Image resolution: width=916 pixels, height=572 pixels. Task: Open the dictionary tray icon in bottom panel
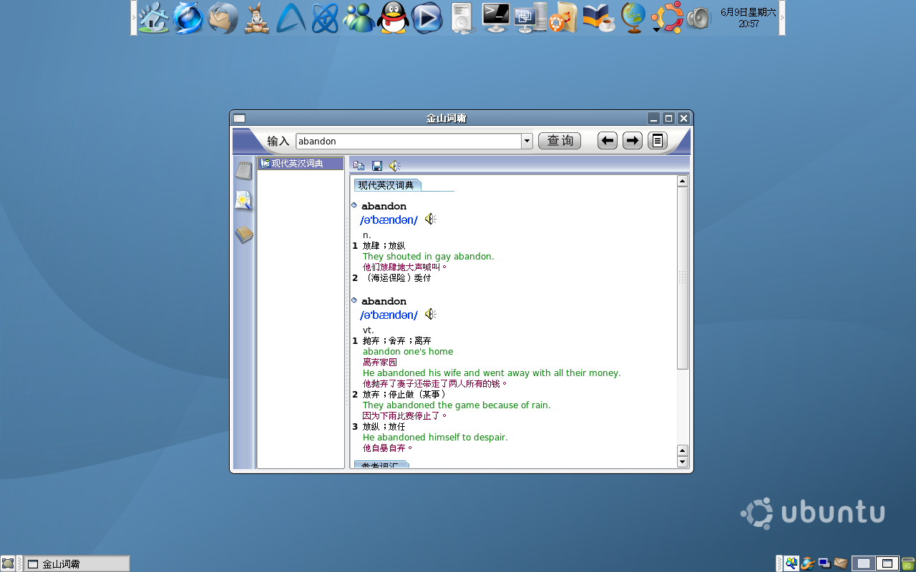point(791,563)
